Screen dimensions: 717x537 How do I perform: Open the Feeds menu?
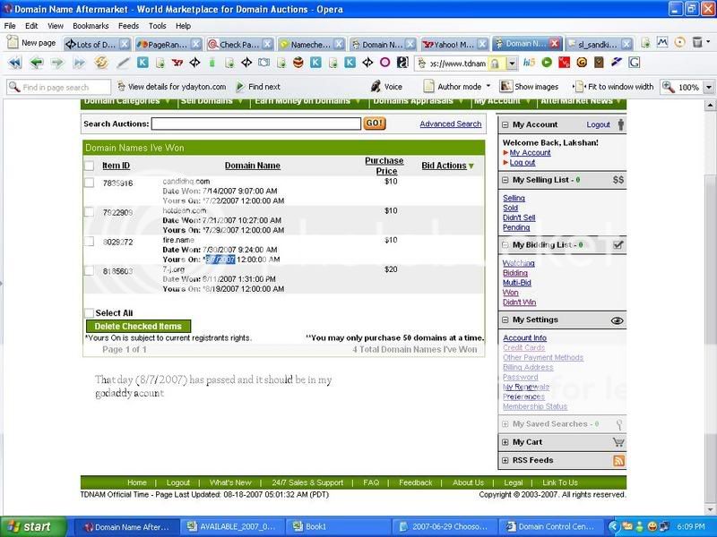[128, 26]
